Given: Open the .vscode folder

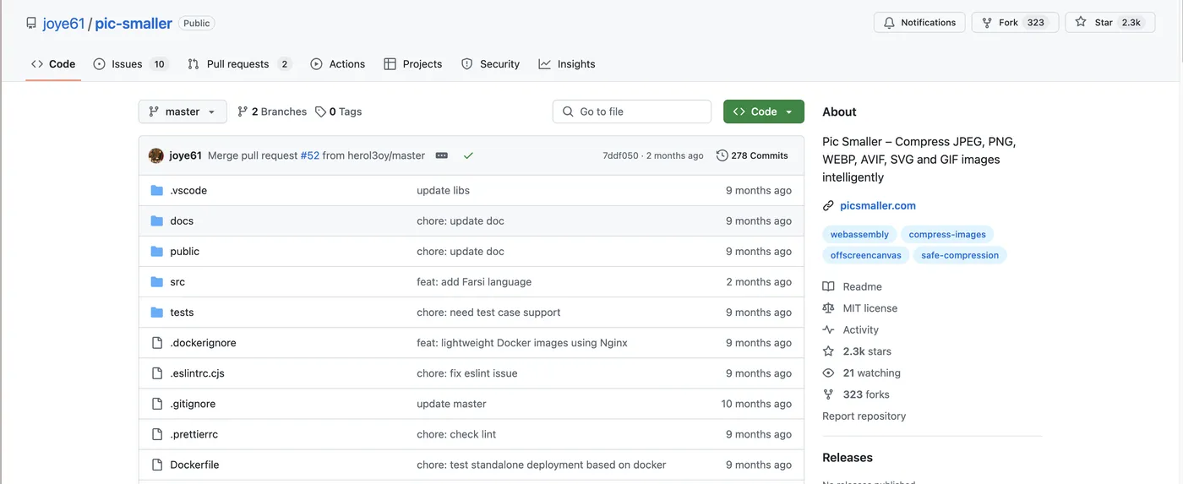Looking at the screenshot, I should coord(188,191).
